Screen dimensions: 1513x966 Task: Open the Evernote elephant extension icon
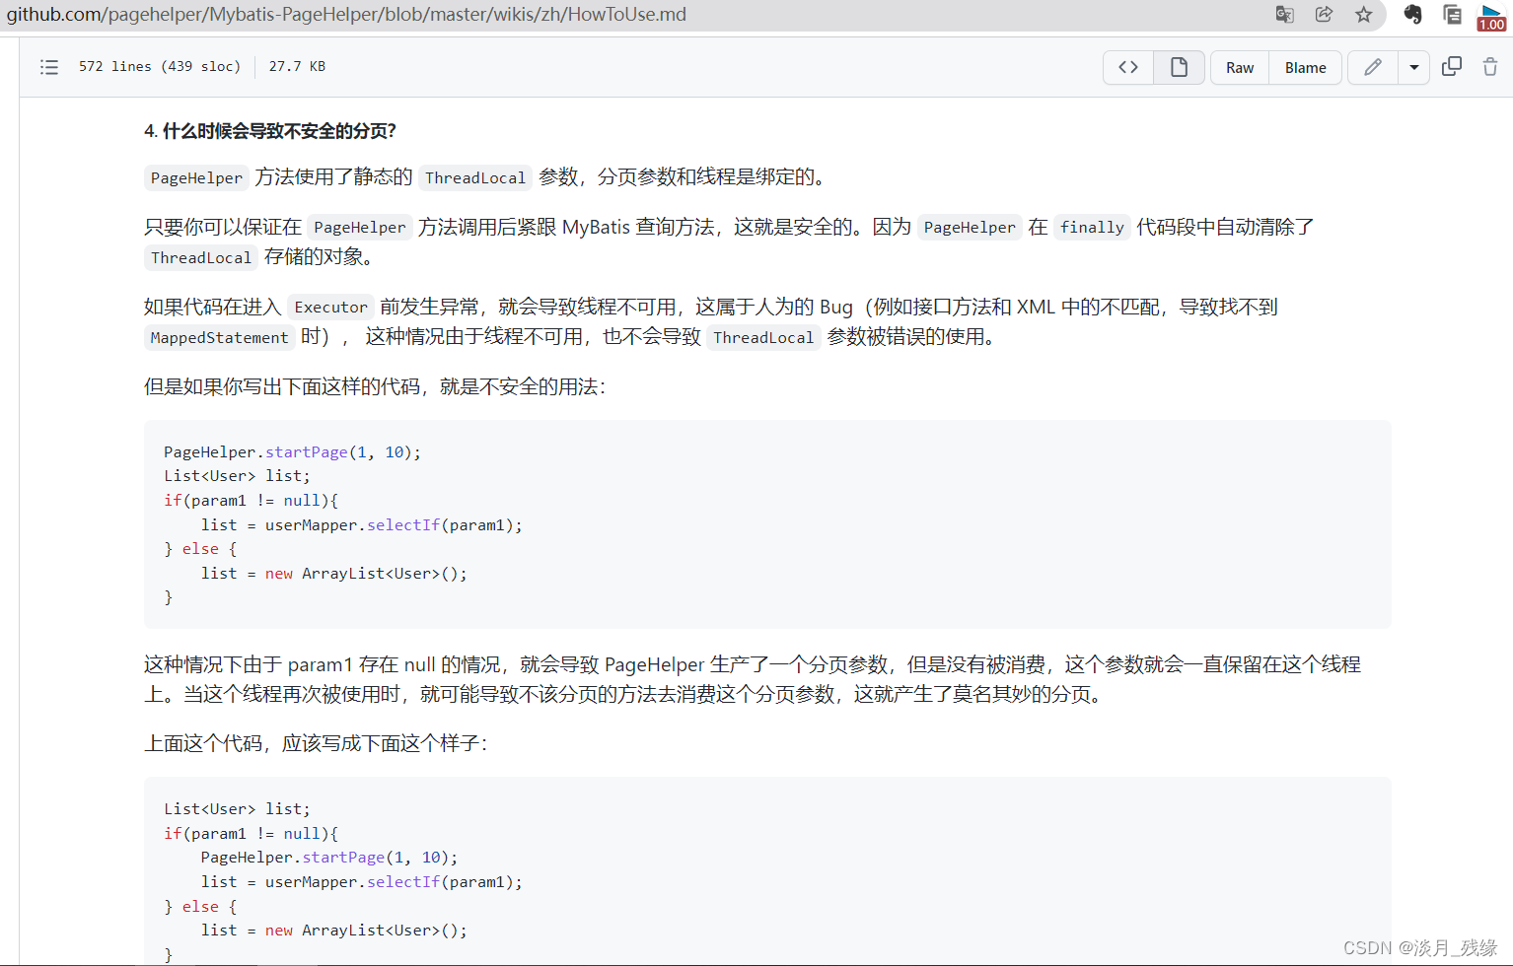(x=1412, y=15)
